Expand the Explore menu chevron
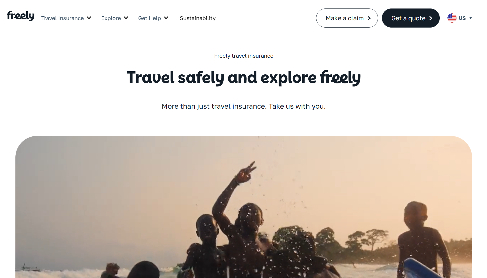The image size is (487, 278). click(126, 18)
